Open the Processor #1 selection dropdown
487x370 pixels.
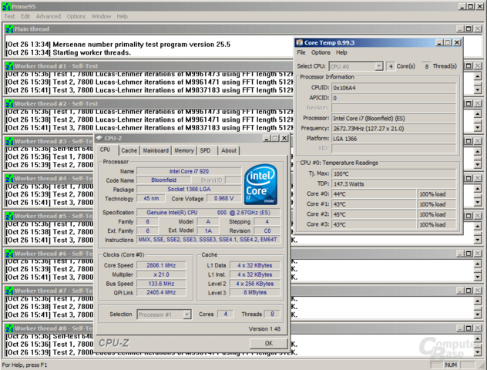click(x=163, y=314)
